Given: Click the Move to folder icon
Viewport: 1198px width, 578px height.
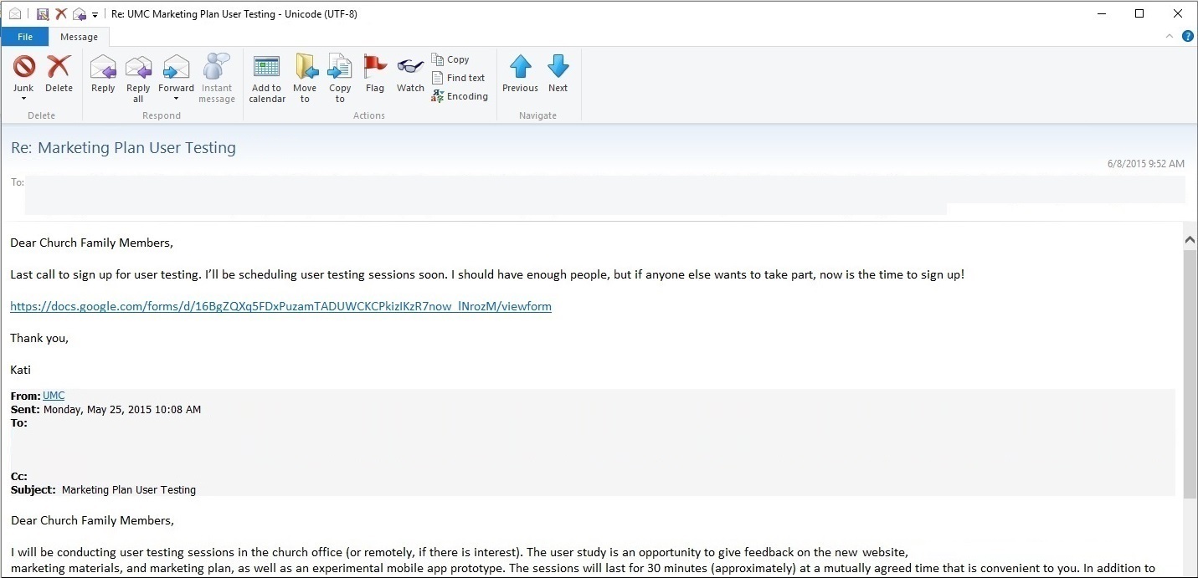Looking at the screenshot, I should [x=305, y=68].
